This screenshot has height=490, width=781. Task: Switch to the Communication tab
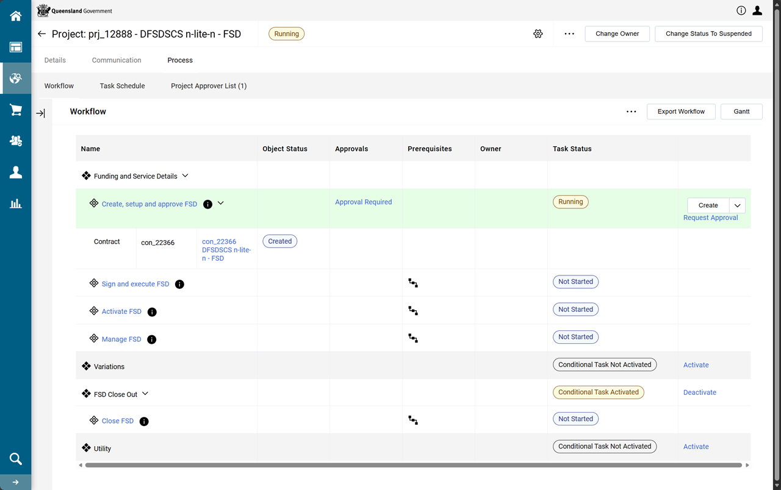(117, 60)
